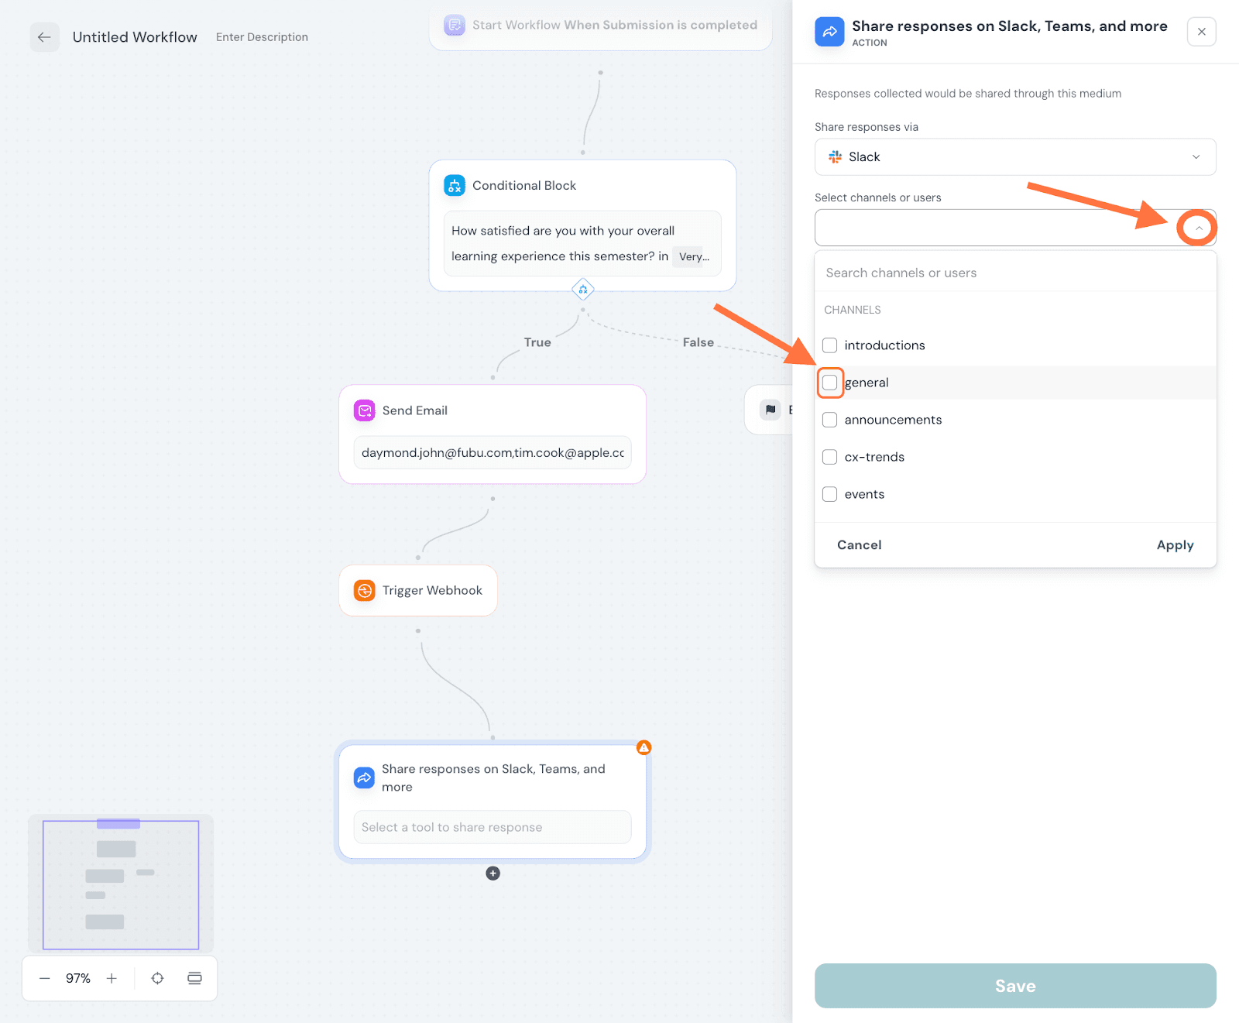Recenter canvas using the crosshair icon
The height and width of the screenshot is (1023, 1239).
(157, 979)
